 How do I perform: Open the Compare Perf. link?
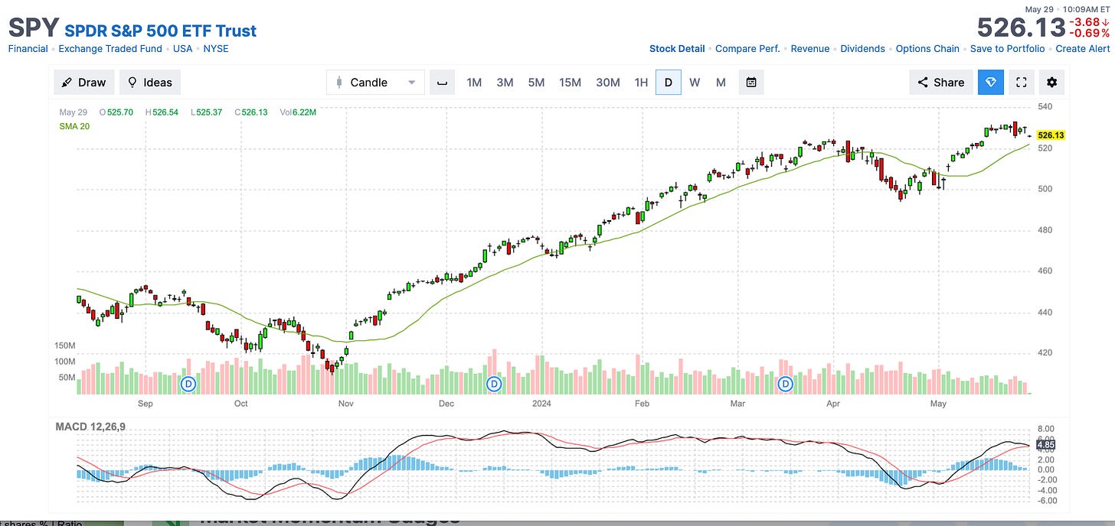(x=747, y=48)
